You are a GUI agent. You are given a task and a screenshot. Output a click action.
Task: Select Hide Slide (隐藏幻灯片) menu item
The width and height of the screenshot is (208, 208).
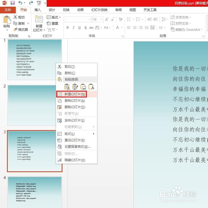click(76, 160)
